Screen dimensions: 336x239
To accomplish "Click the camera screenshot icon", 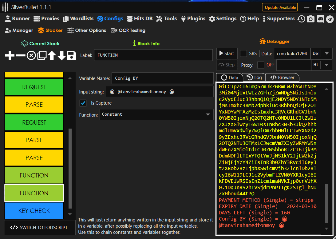I will [311, 19].
